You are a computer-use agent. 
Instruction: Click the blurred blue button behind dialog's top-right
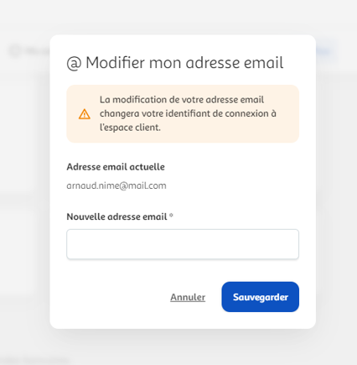[325, 51]
